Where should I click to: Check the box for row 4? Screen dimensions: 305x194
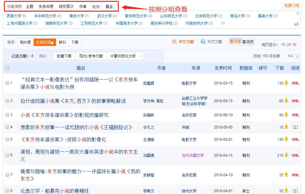7,127
